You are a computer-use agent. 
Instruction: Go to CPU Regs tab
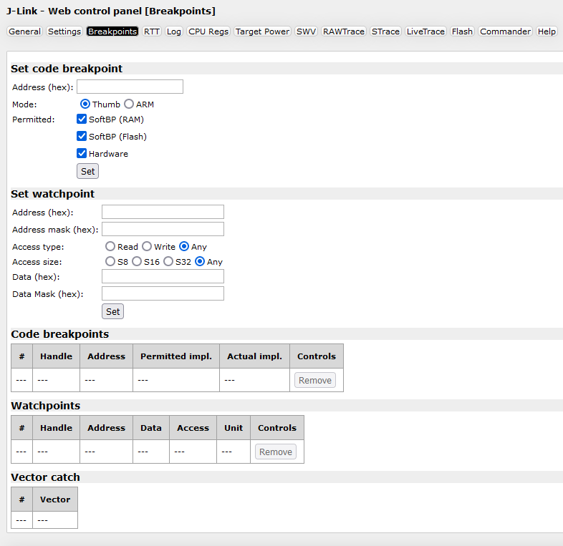[208, 31]
